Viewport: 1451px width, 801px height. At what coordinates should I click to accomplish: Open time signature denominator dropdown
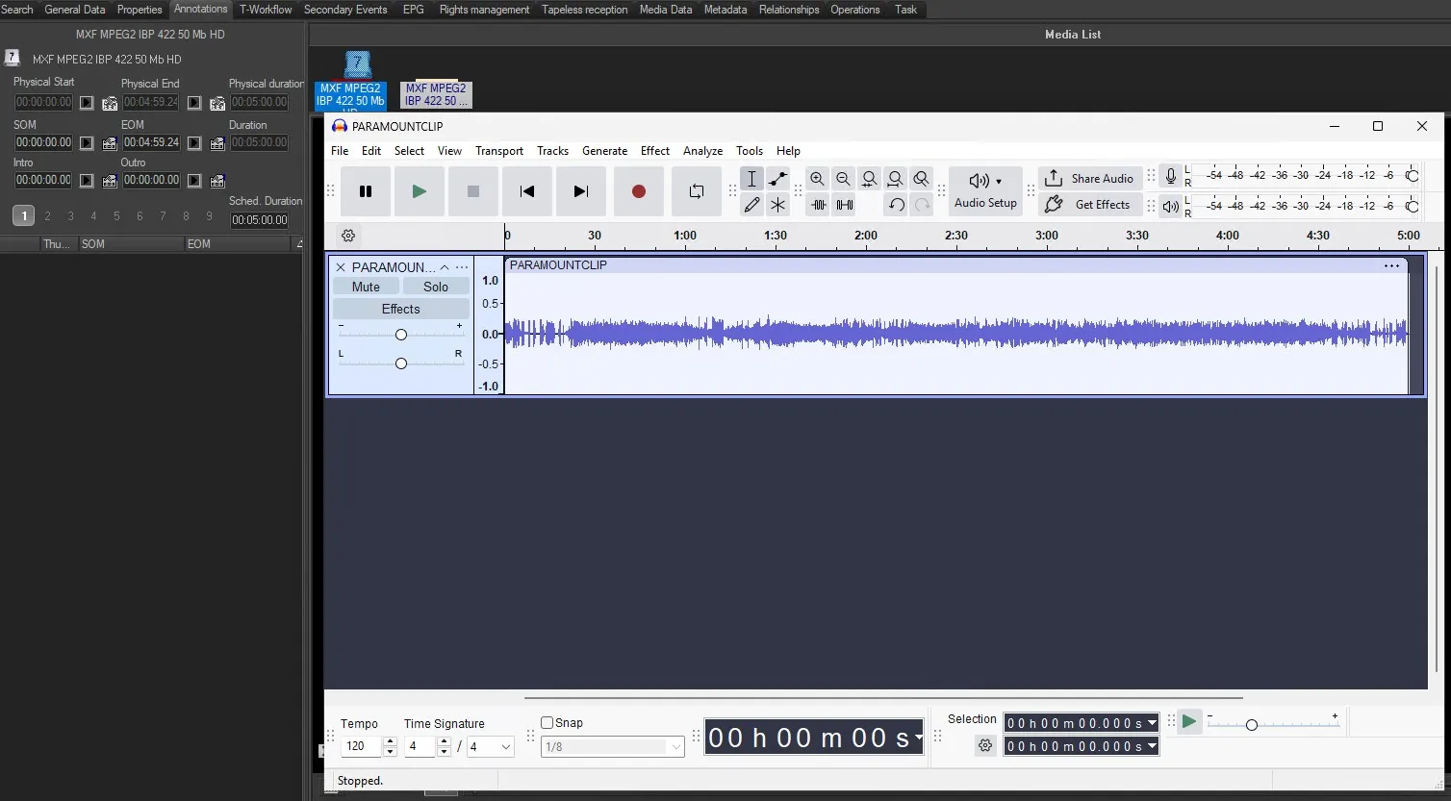coord(505,747)
